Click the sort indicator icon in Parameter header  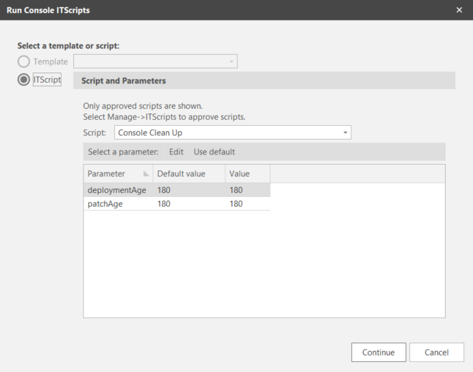[x=146, y=174]
